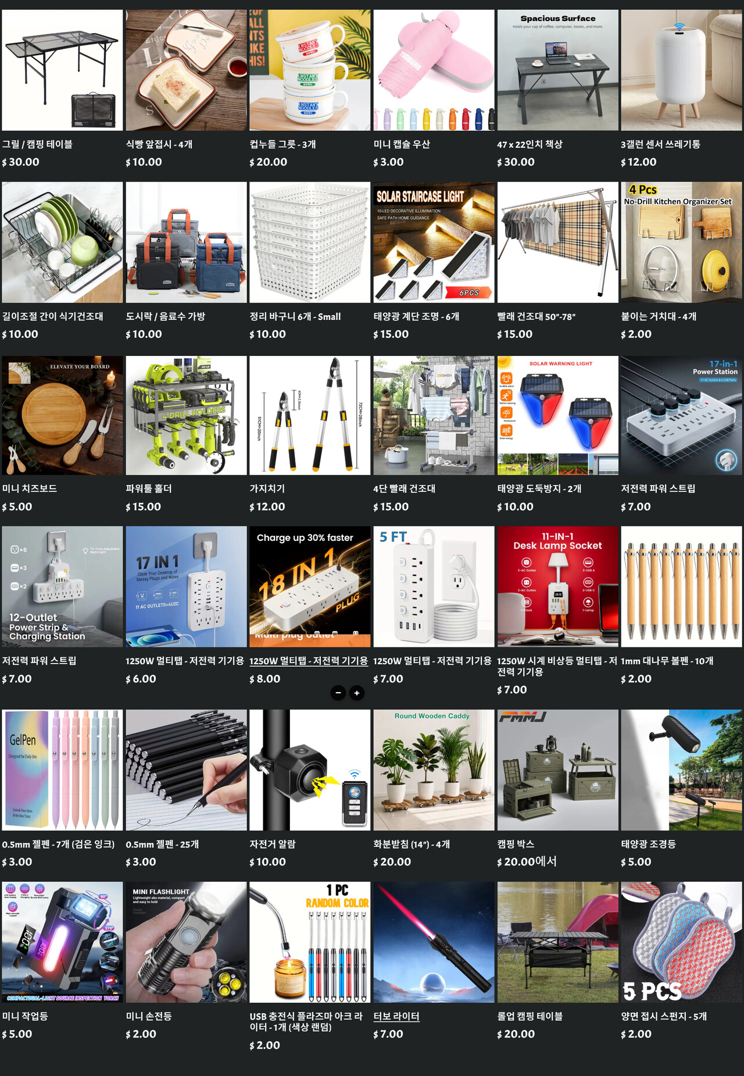Open the 4 Drill Holders power tool image
Image resolution: width=744 pixels, height=1076 pixels.
[186, 415]
